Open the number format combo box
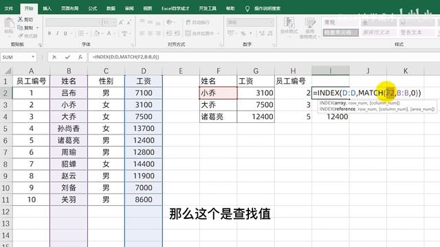 (250, 22)
